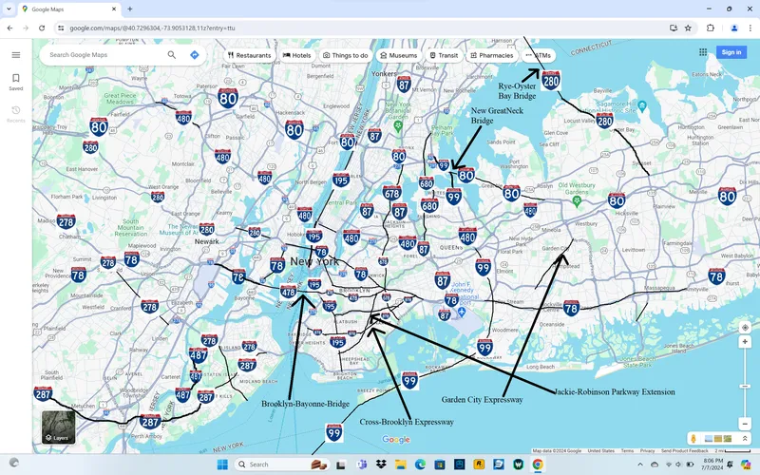This screenshot has width=760, height=475.
Task: Open Dropbox from the taskbar
Action: click(381, 465)
